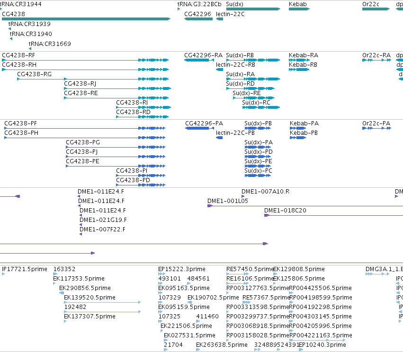403x352 pixels.
Task: Select the CG42296-RA transcript
Action: pyautogui.click(x=199, y=60)
